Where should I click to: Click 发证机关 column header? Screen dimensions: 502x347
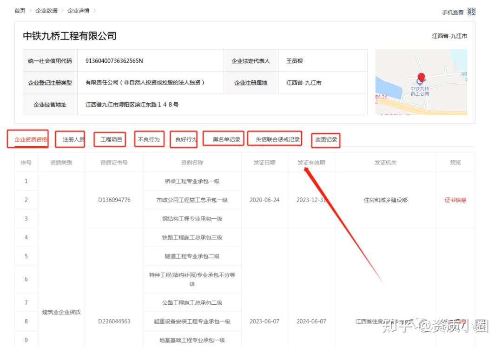[385, 163]
